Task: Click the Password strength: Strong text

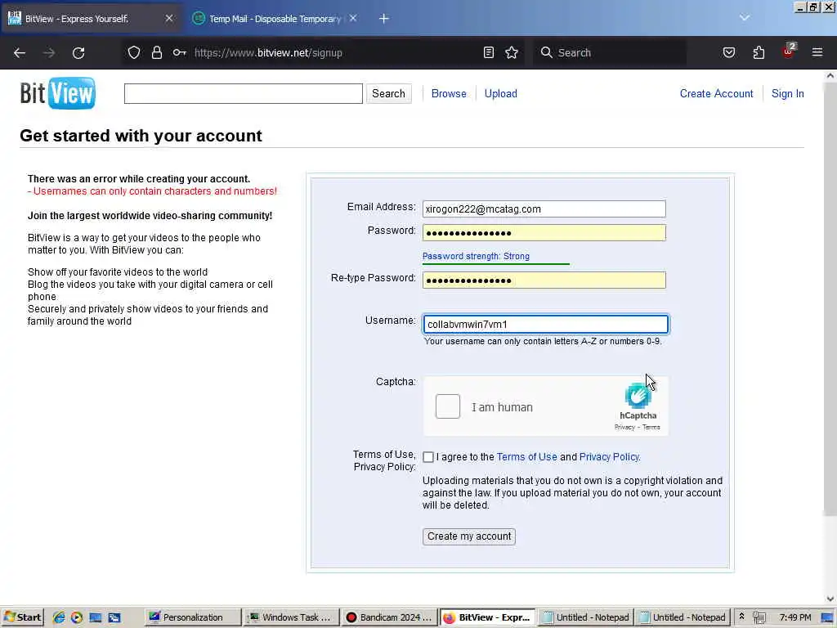Action: 476,256
